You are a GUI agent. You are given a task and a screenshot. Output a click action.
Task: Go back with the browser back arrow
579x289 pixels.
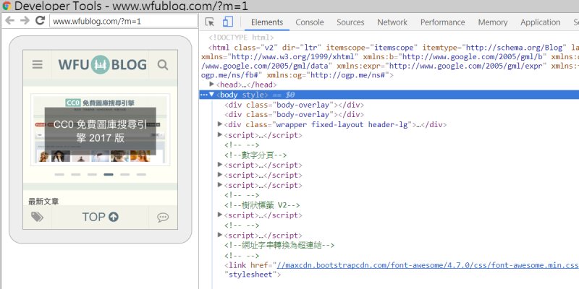pyautogui.click(x=9, y=21)
